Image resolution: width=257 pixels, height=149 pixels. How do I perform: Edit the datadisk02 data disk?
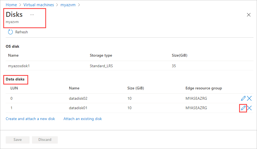click(243, 98)
